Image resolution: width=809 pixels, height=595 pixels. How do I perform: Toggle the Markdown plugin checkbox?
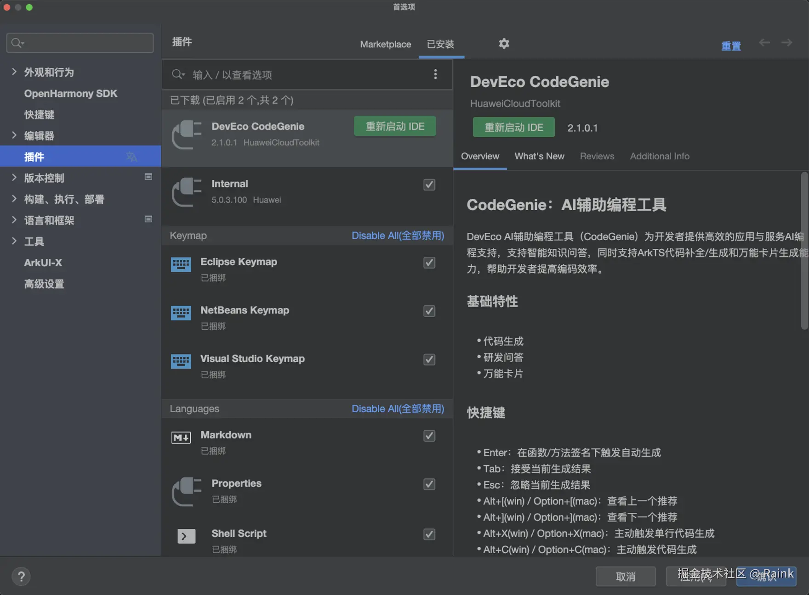click(x=429, y=436)
